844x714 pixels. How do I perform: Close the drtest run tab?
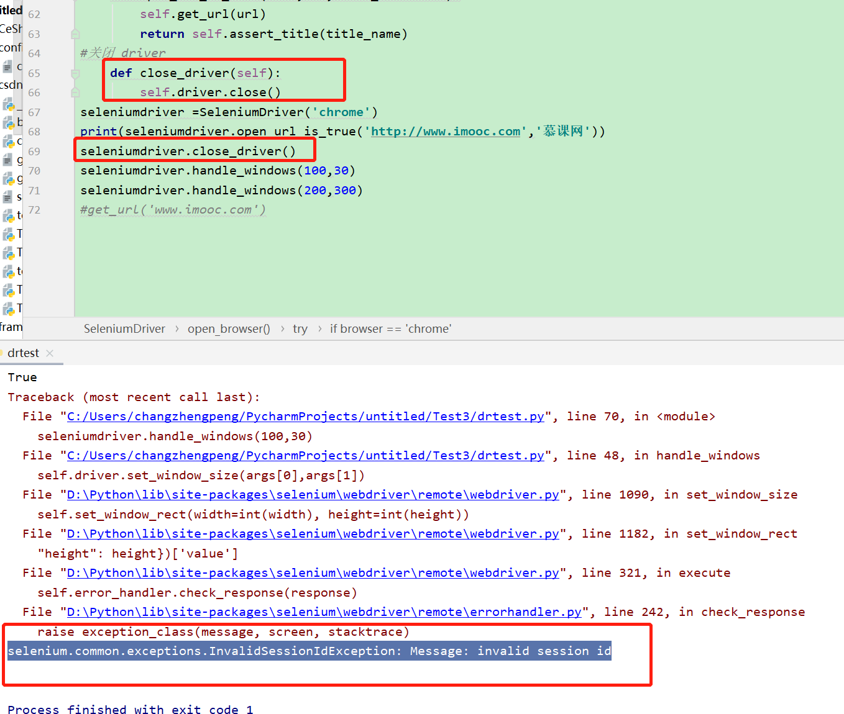[x=50, y=353]
